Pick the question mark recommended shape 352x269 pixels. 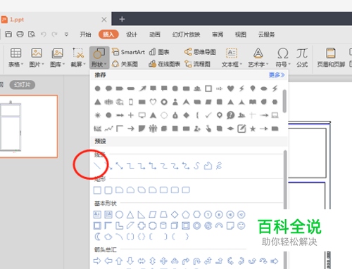(230, 115)
